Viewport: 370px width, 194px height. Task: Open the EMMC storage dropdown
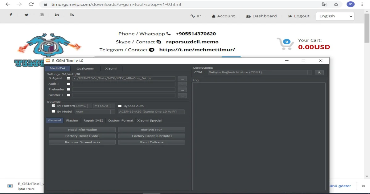click(84, 106)
